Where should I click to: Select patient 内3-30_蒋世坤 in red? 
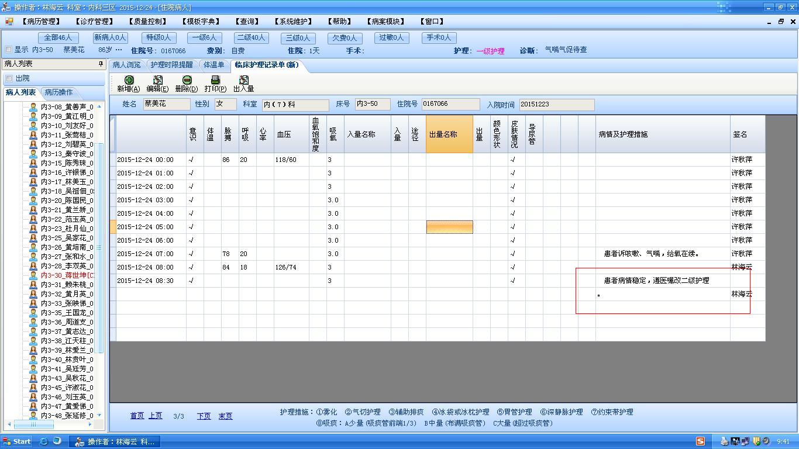(67, 275)
